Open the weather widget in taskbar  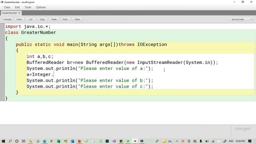pos(167,141)
